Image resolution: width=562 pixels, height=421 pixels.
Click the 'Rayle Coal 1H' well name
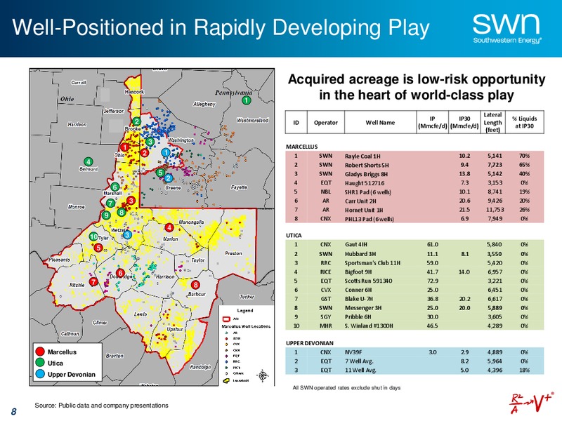point(362,156)
